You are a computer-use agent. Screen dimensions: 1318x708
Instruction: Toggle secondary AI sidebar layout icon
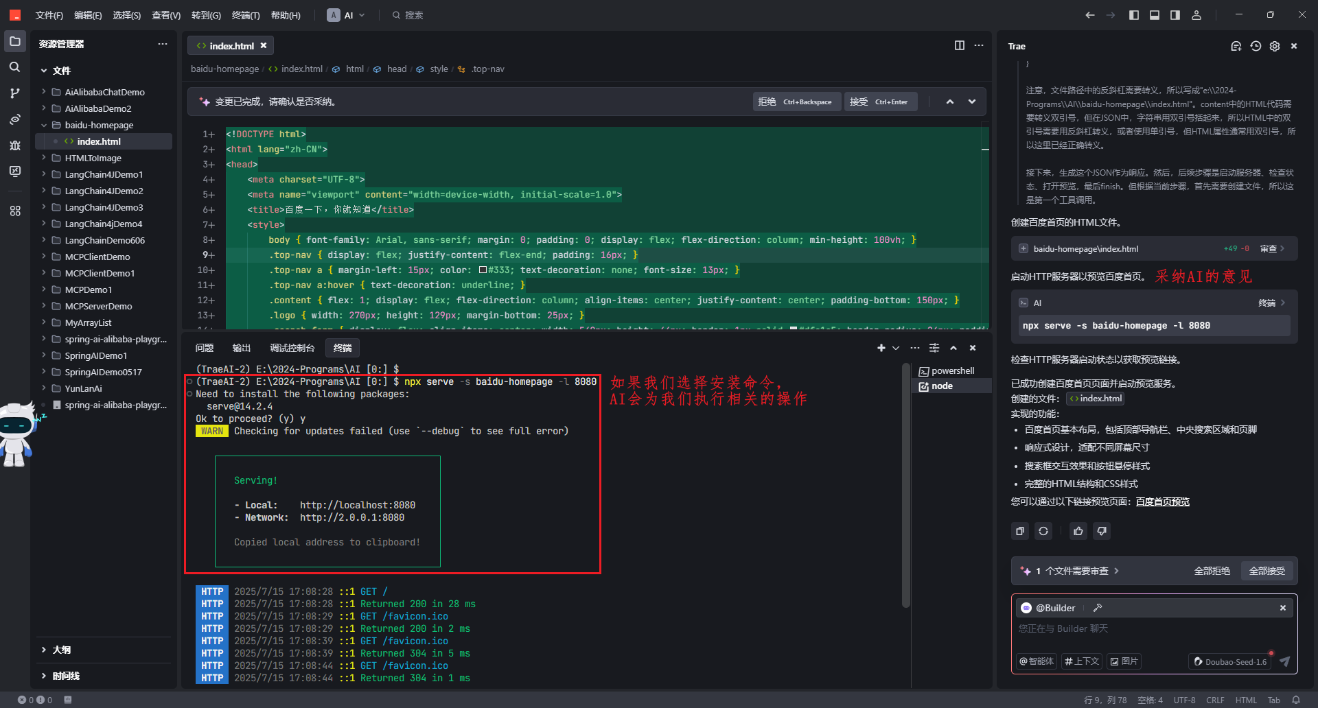coord(1175,15)
